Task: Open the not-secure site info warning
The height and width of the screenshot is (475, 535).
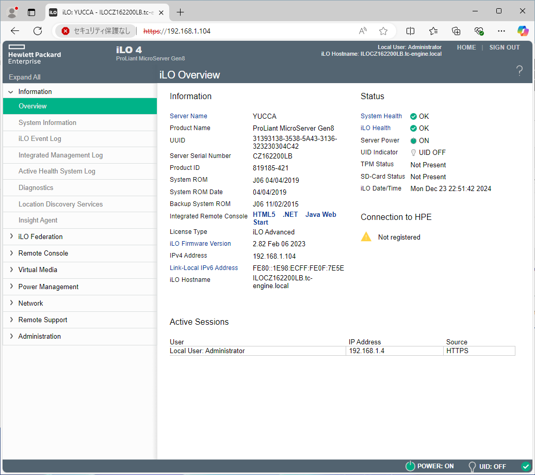Action: pyautogui.click(x=96, y=31)
